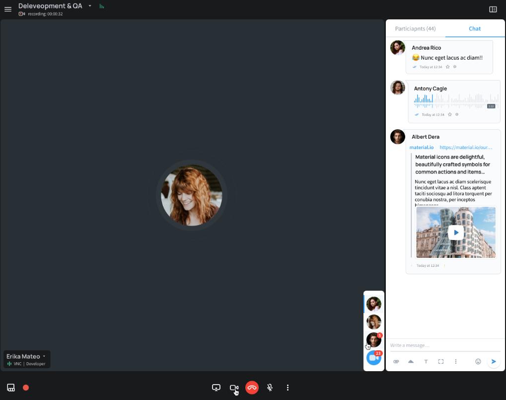This screenshot has height=400, width=506.
Task: Send the chat message with arrow button
Action: click(494, 362)
